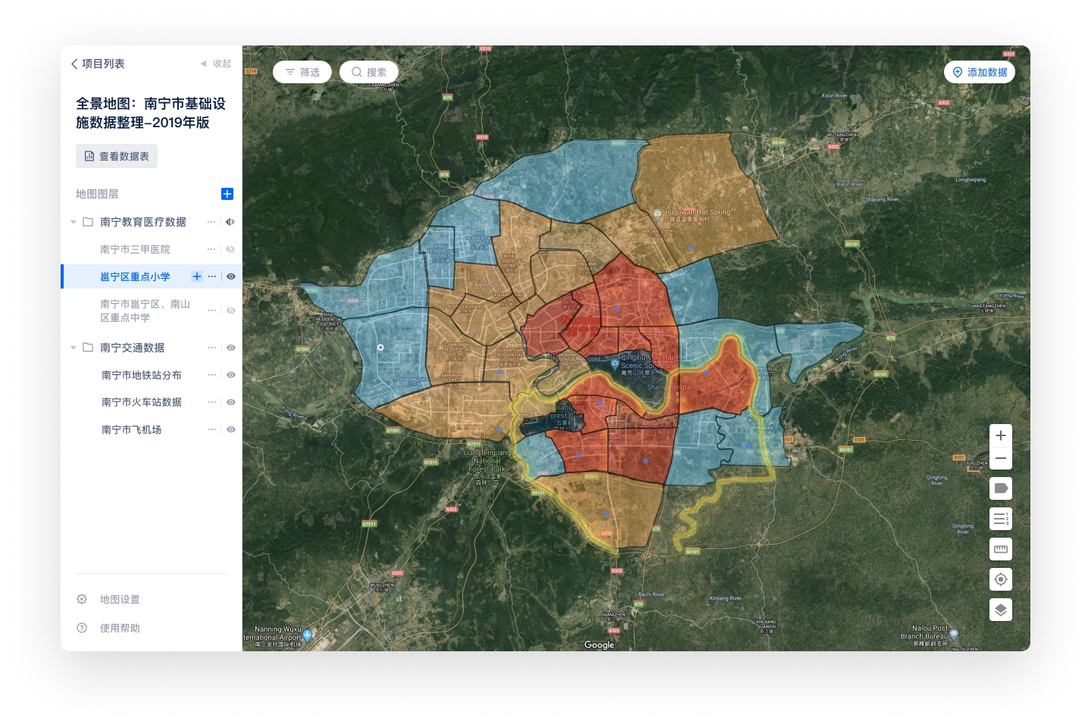Add item to 邕宁区重点小学 layer
The width and height of the screenshot is (1091, 727).
[x=197, y=276]
